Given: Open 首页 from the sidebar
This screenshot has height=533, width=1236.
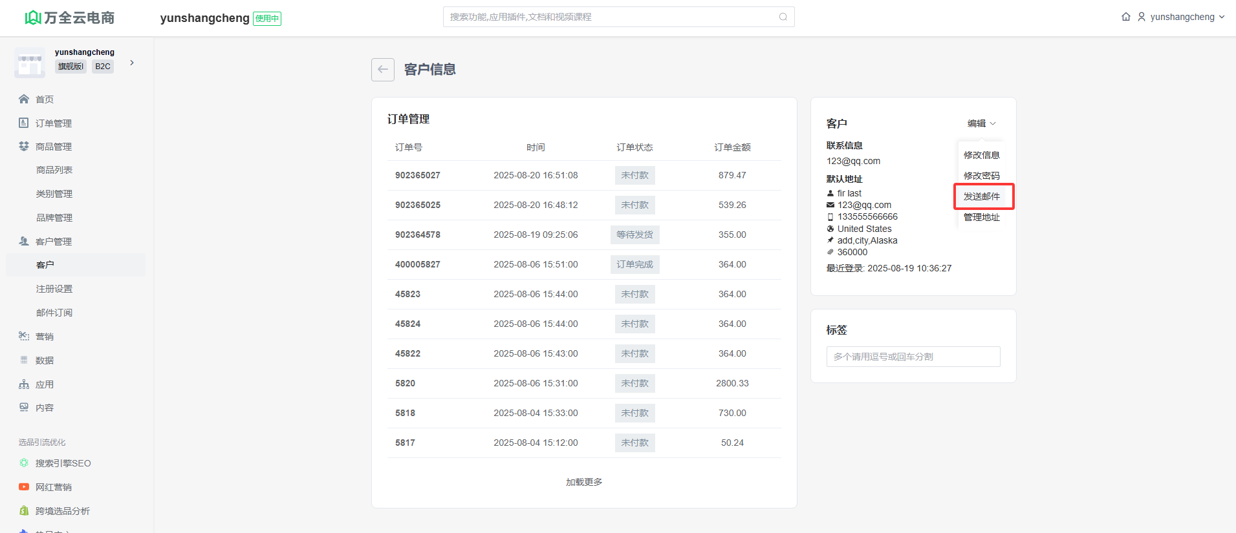Looking at the screenshot, I should click(45, 99).
